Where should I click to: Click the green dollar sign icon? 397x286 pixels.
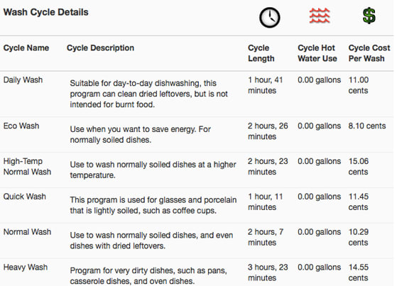(x=369, y=16)
